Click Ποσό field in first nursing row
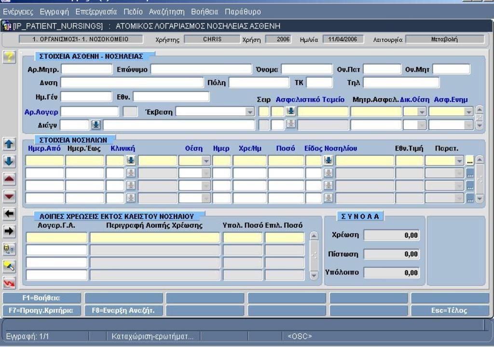This screenshot has width=494, height=347. [286, 160]
